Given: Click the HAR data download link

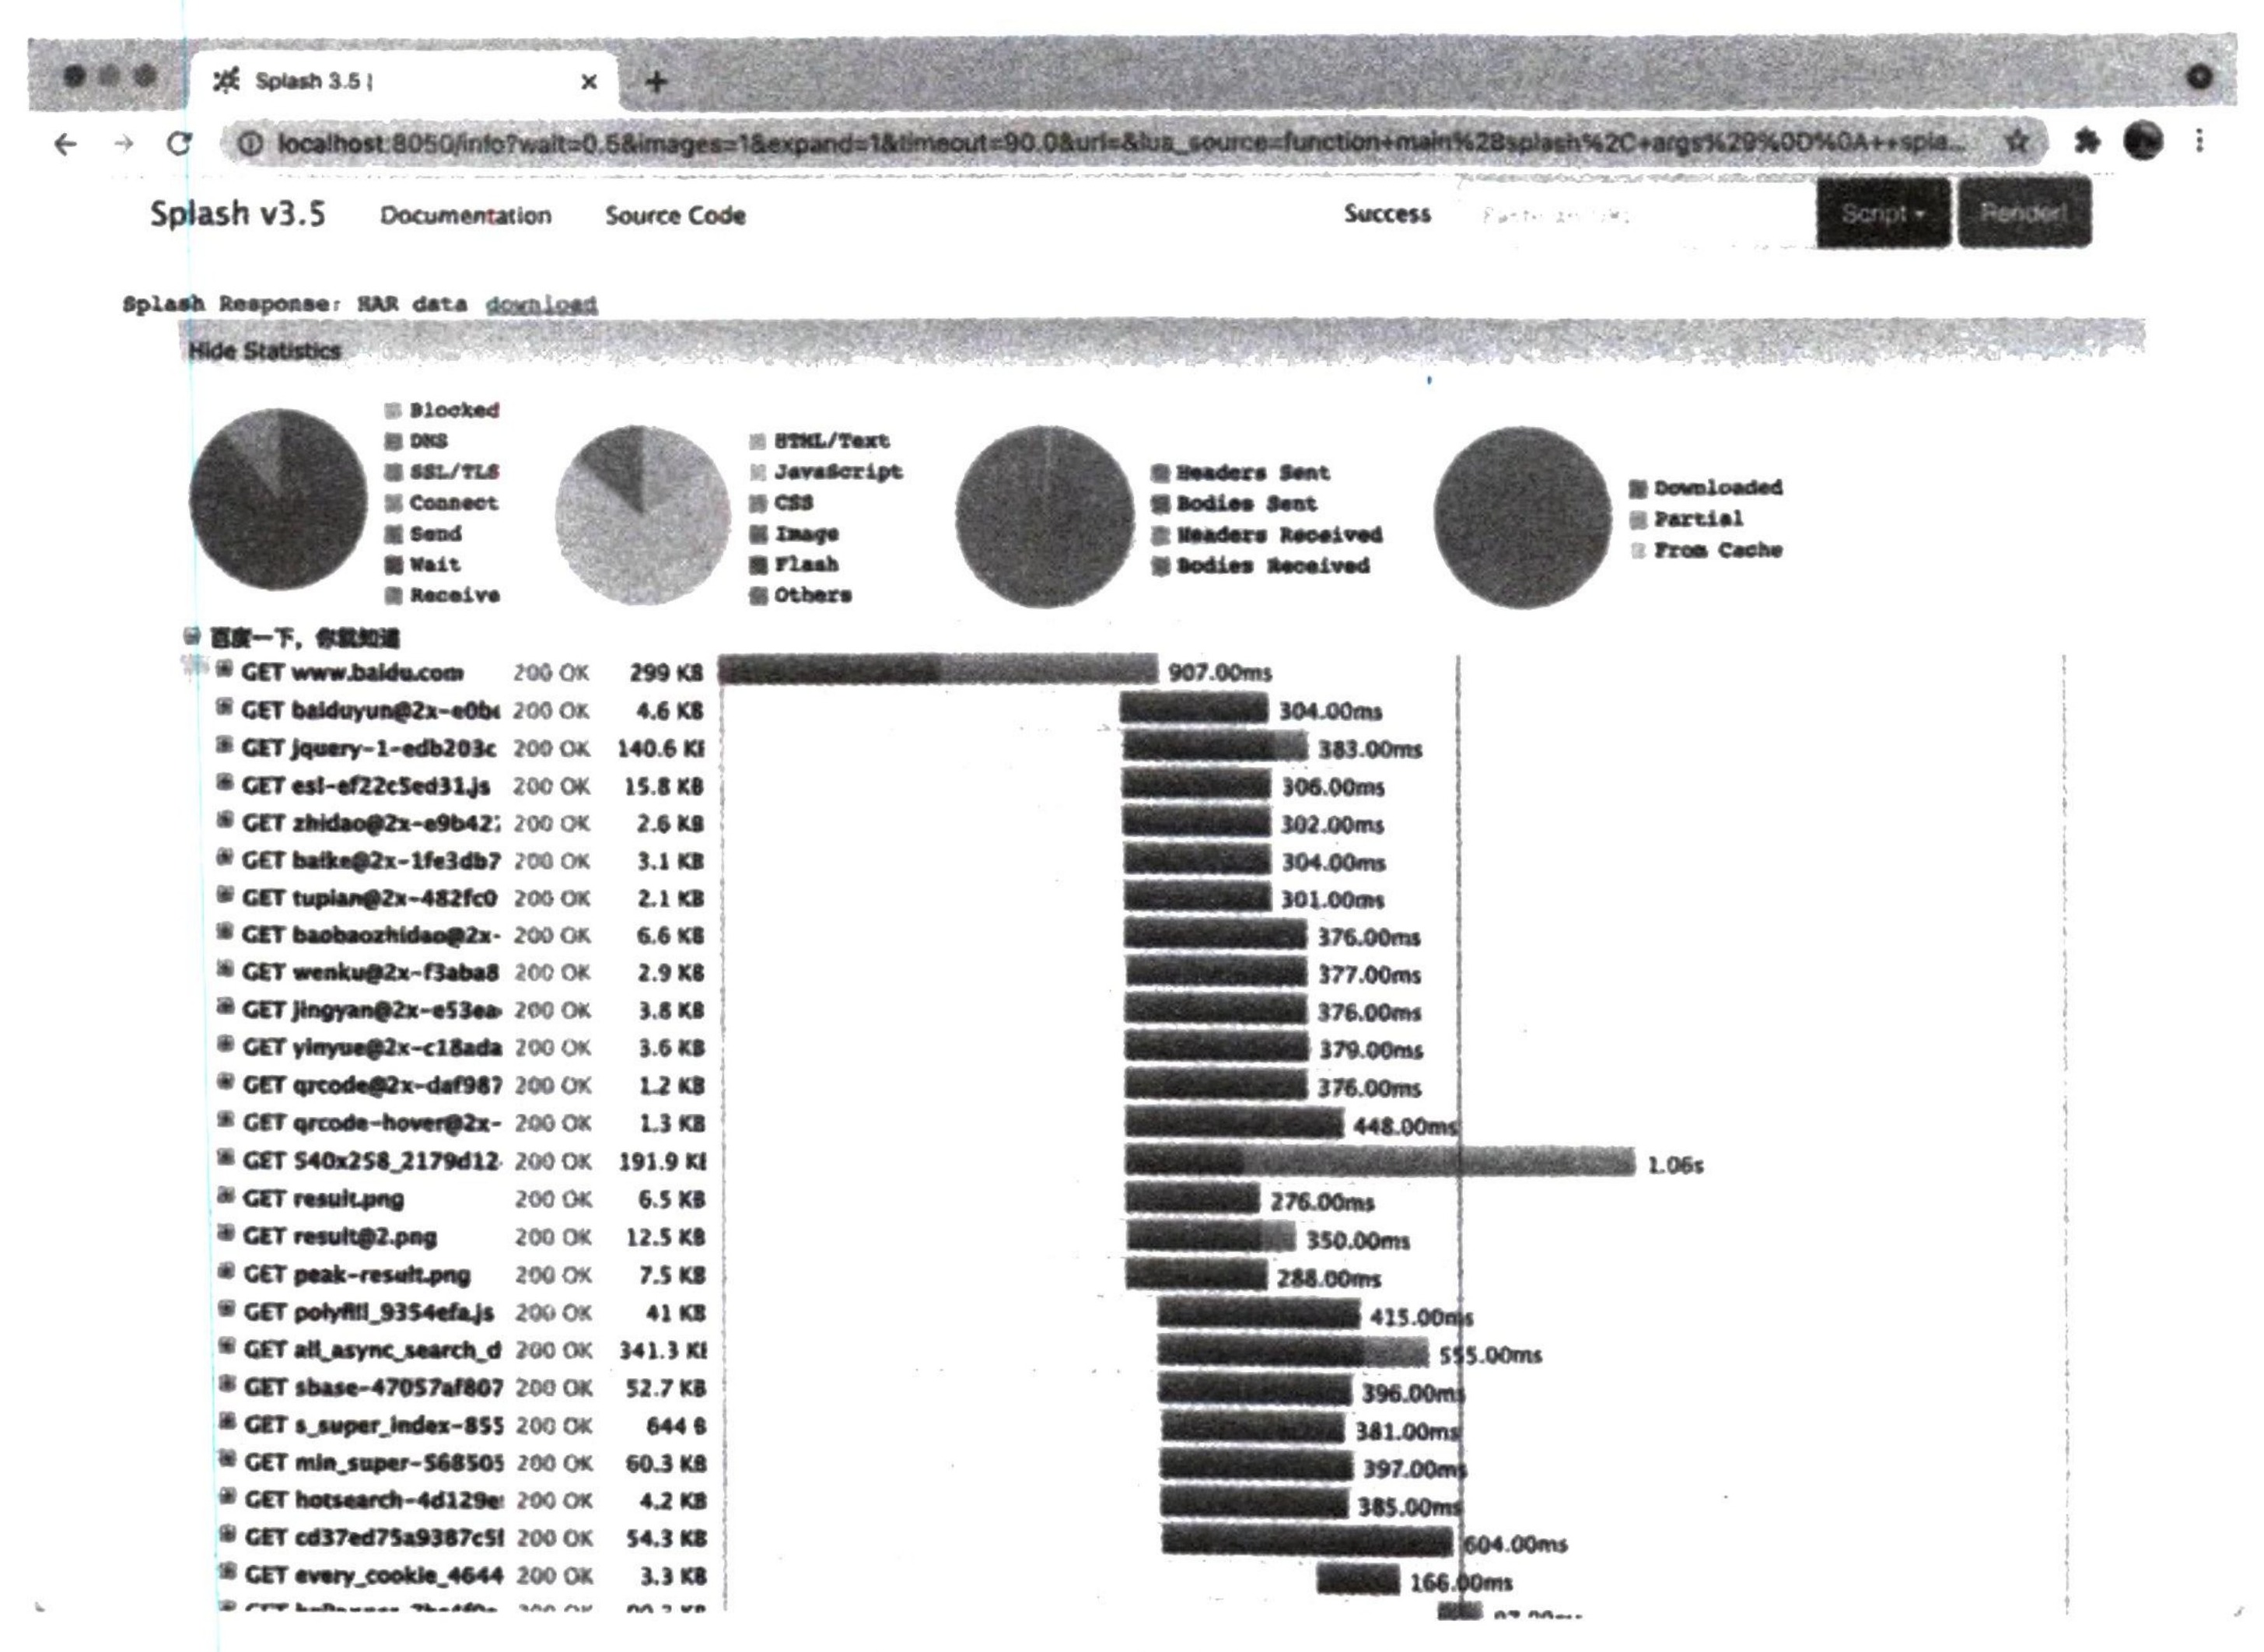Looking at the screenshot, I should click(x=541, y=304).
